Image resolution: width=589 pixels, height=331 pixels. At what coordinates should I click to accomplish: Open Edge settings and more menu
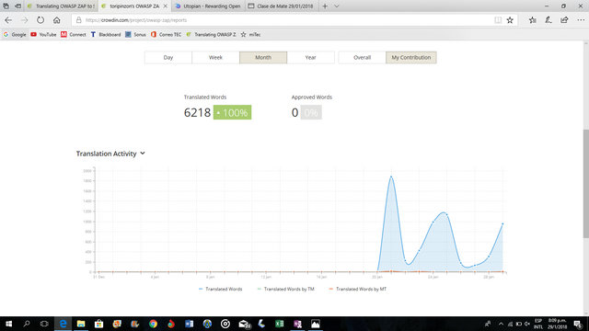click(581, 20)
